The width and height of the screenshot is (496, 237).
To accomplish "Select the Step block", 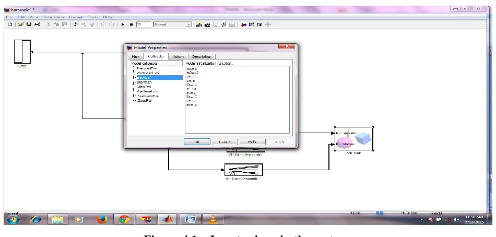I will coord(22,52).
